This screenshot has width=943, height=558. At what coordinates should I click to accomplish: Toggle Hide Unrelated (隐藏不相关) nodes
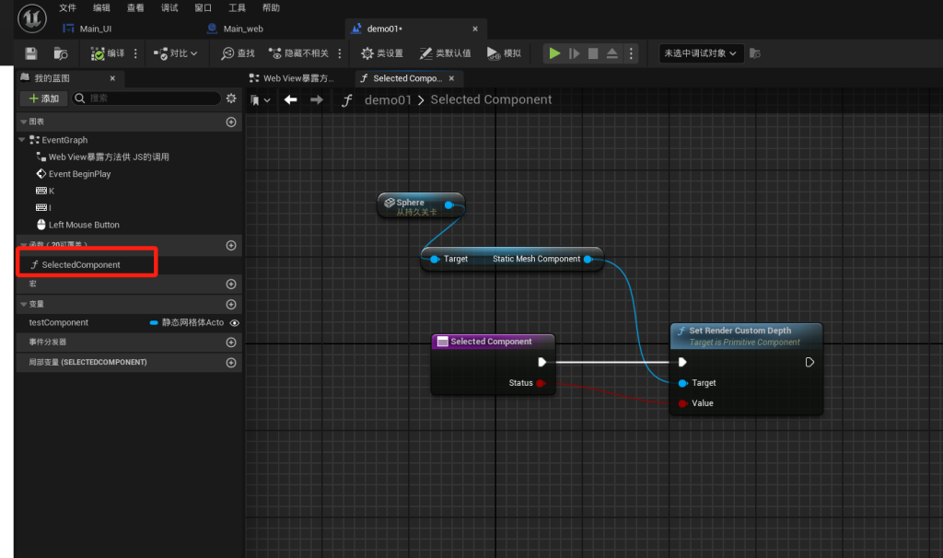tap(298, 53)
